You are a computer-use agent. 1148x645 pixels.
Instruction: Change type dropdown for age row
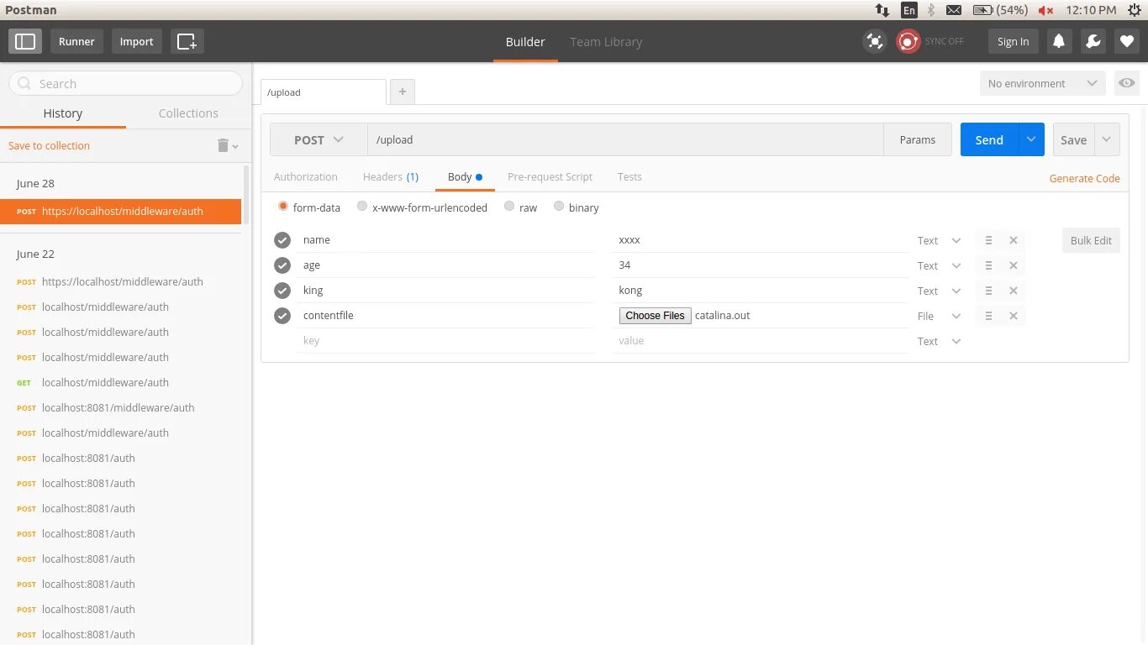(x=939, y=265)
